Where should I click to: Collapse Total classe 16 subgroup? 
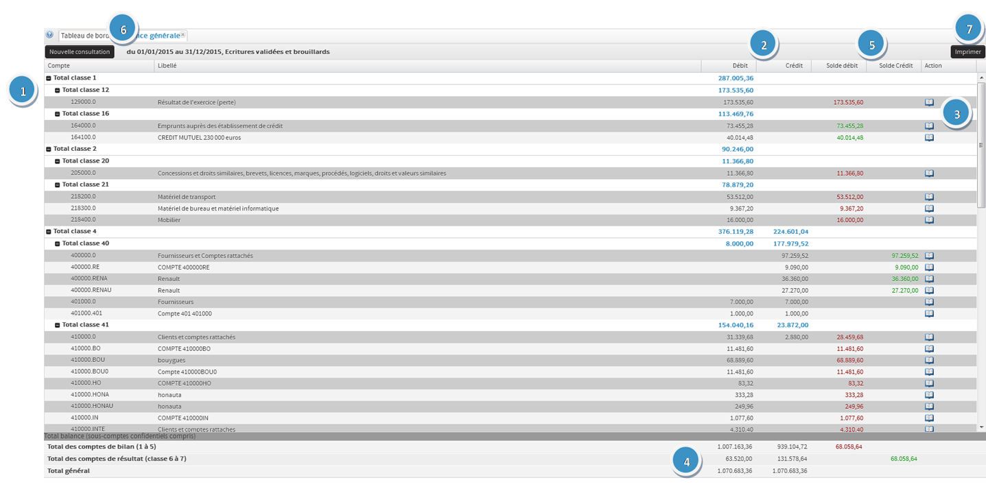[58, 114]
